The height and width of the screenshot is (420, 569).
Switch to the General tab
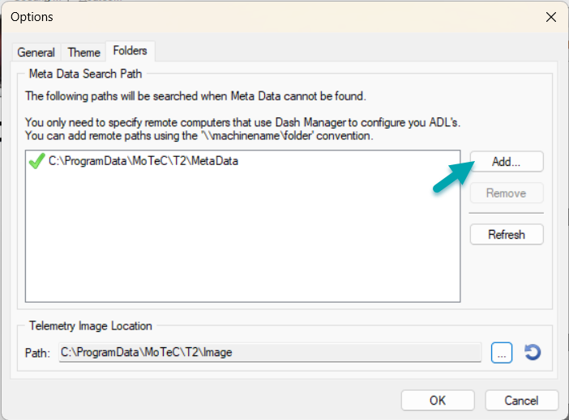click(x=36, y=53)
